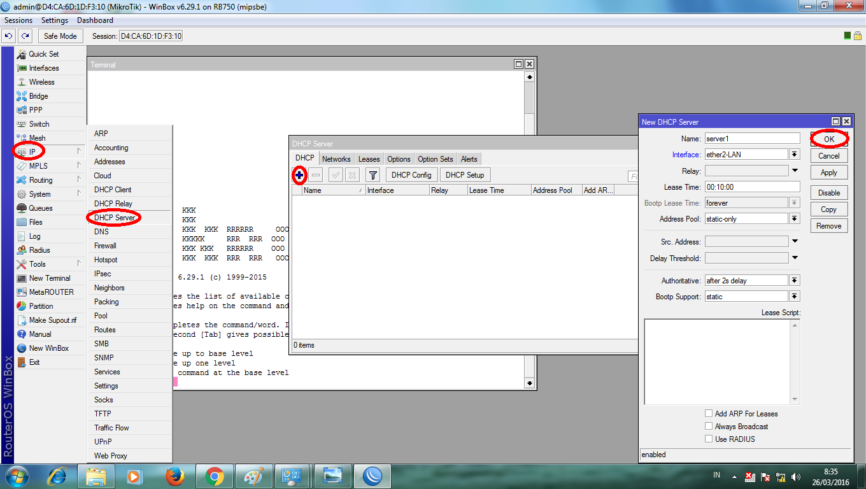Open the Address Pool dropdown
This screenshot has height=489, width=866.
pos(795,219)
